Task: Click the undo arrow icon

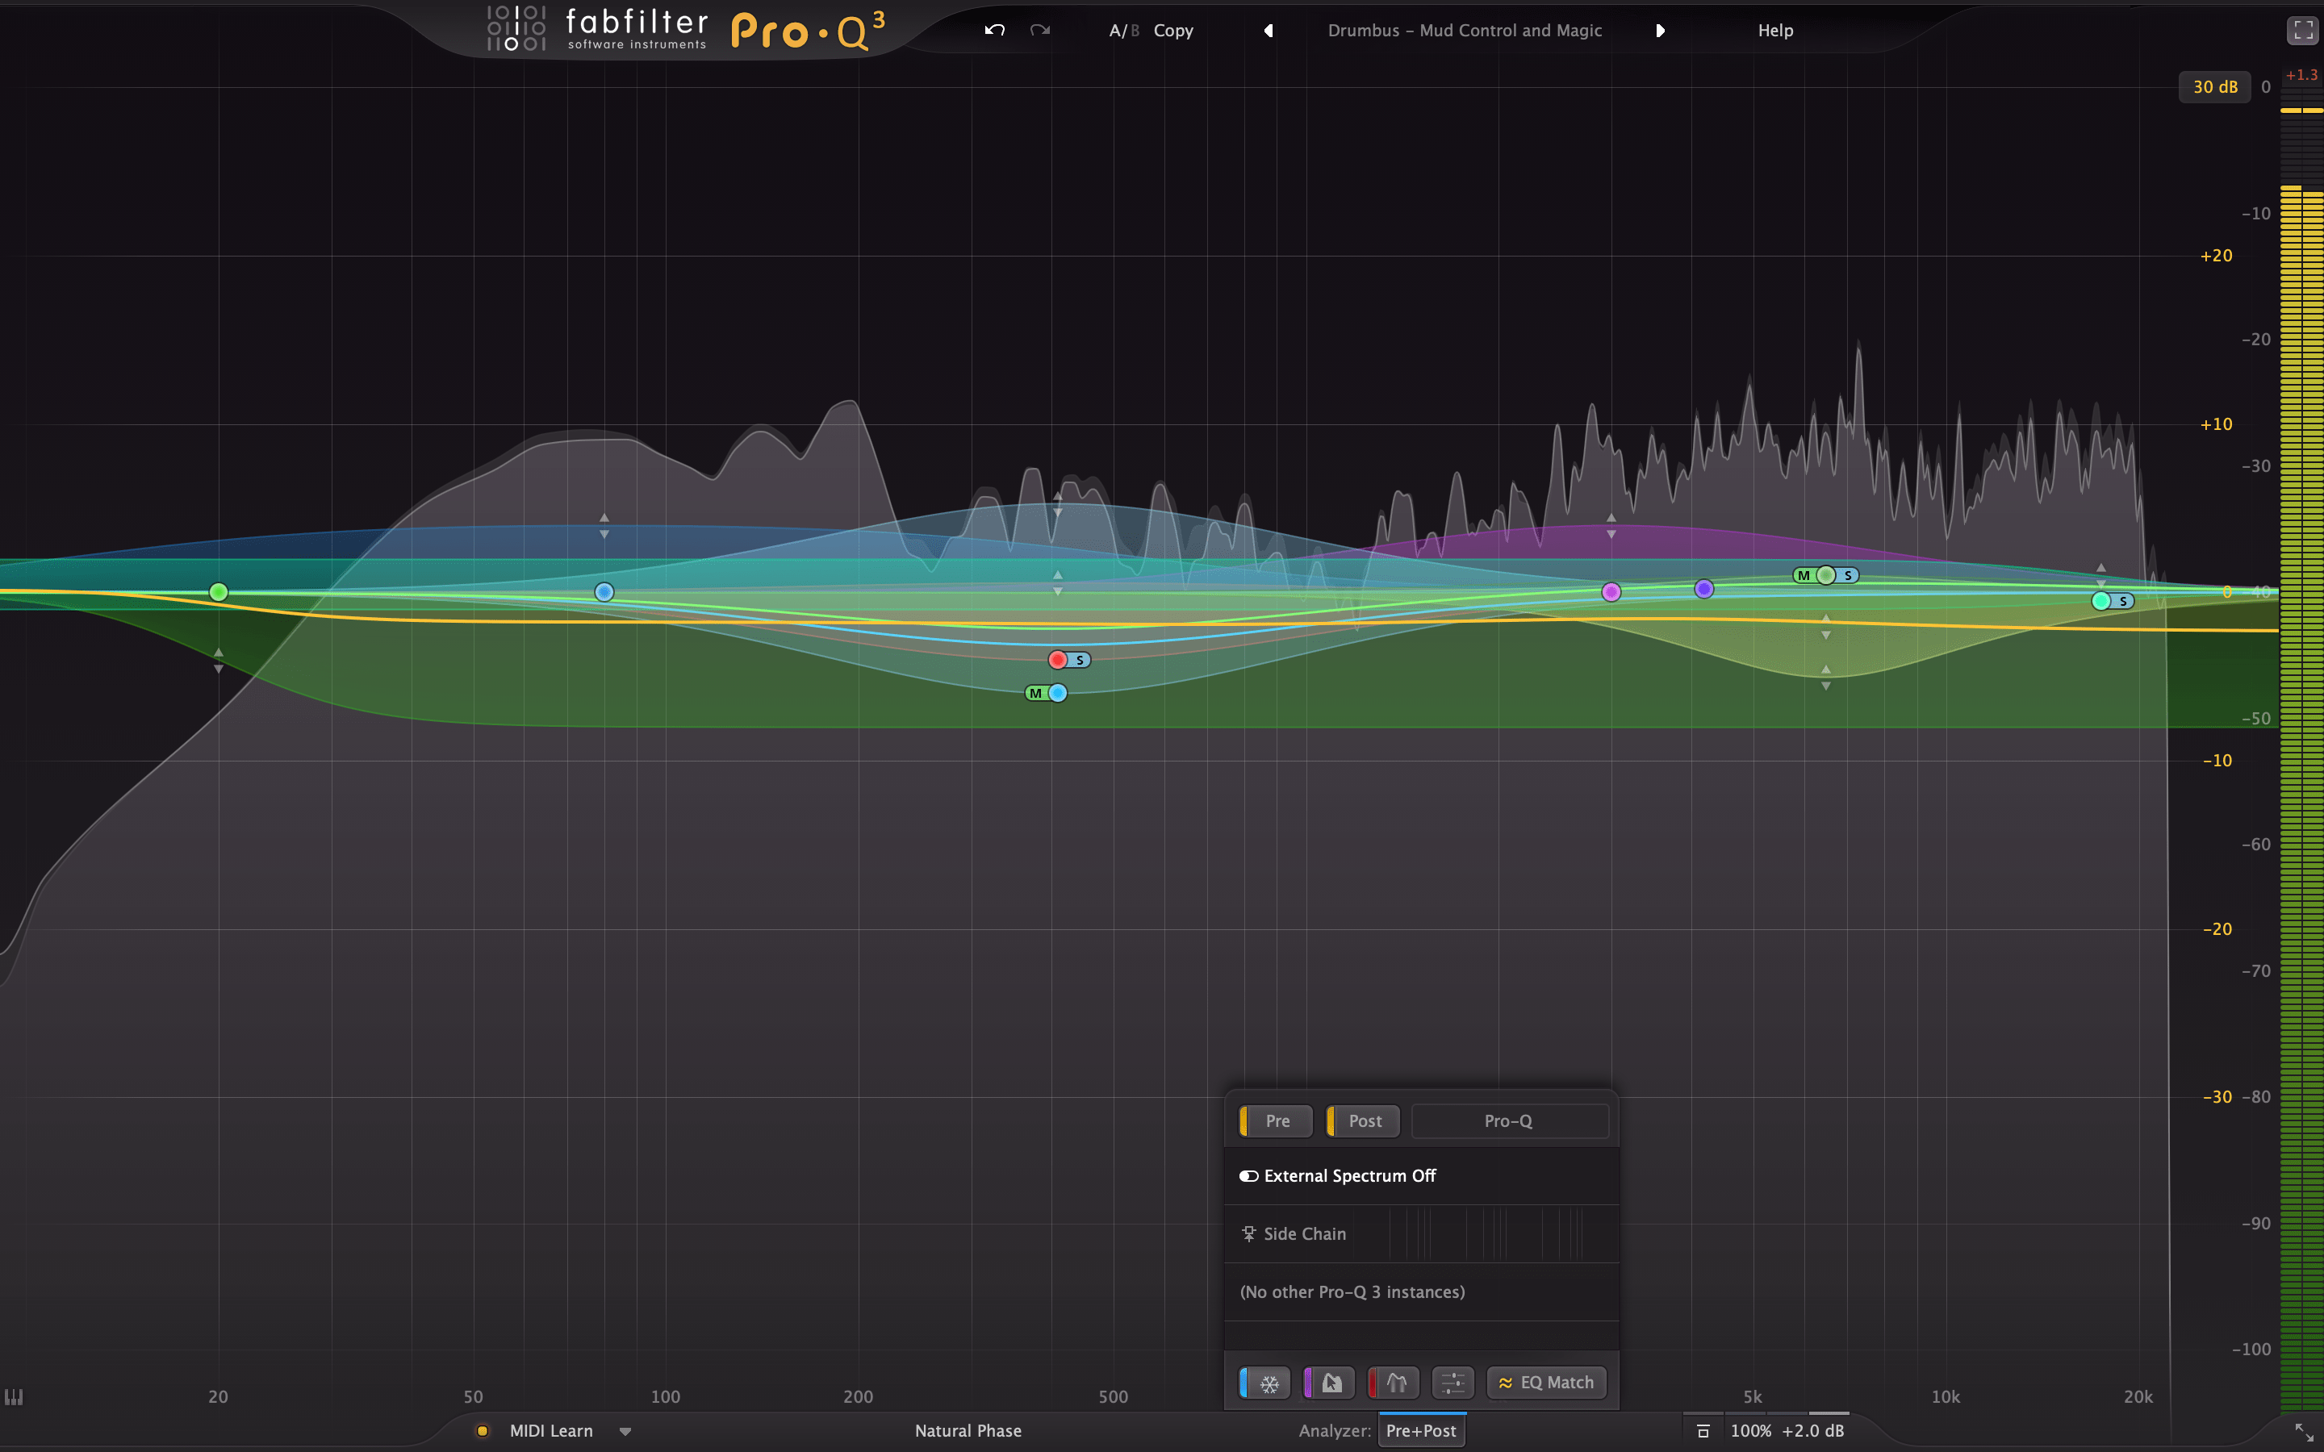Action: [995, 30]
